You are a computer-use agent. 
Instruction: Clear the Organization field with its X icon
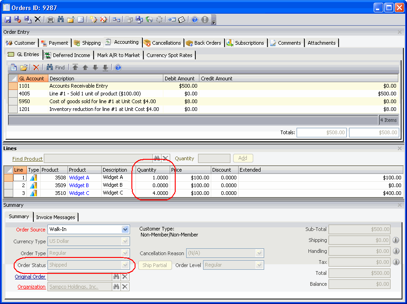[x=125, y=287]
